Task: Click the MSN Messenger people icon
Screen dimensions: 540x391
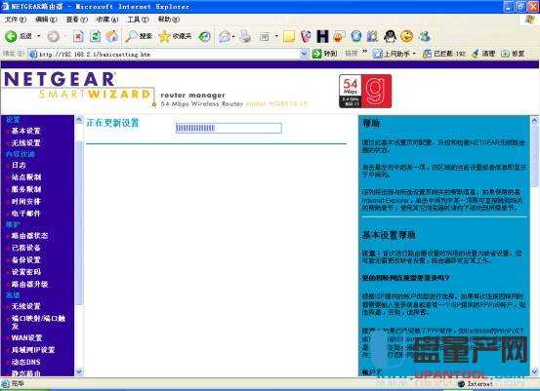Action: click(425, 36)
